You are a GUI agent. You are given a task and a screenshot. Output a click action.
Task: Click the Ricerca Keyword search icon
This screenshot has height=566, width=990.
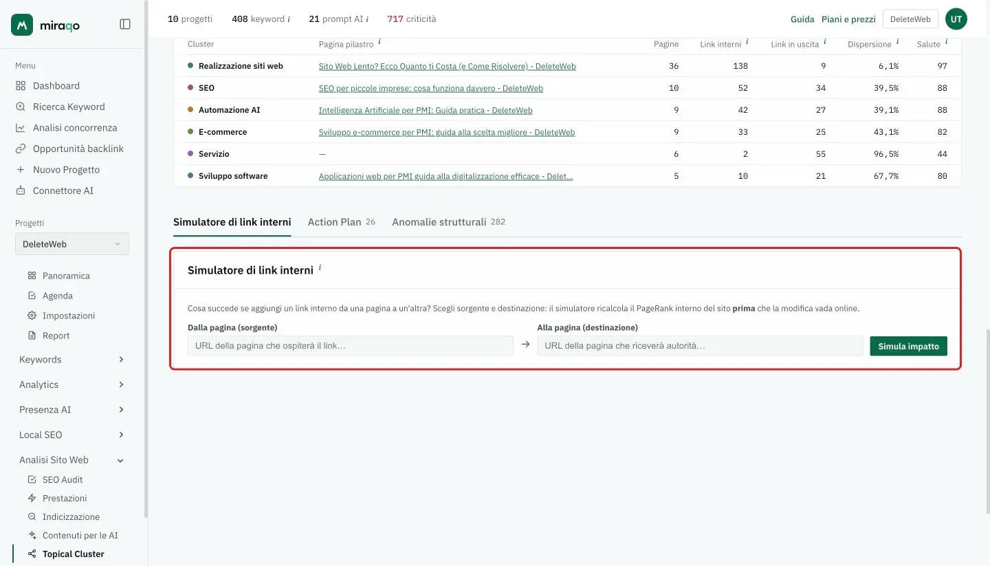(x=21, y=107)
